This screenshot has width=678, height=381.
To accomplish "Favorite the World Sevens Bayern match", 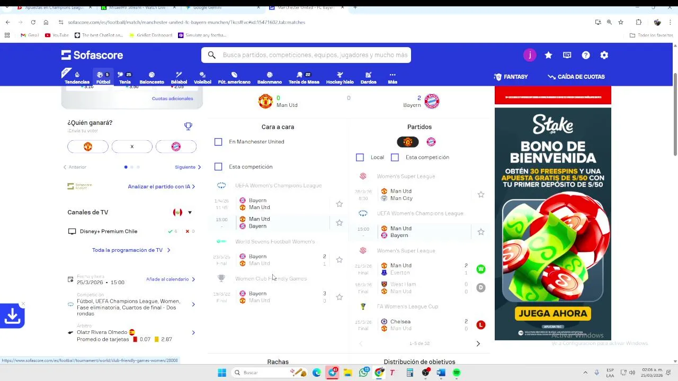I will click(340, 260).
